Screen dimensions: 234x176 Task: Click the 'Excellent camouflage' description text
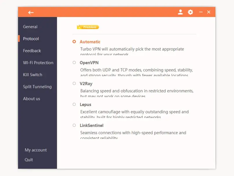click(x=134, y=114)
